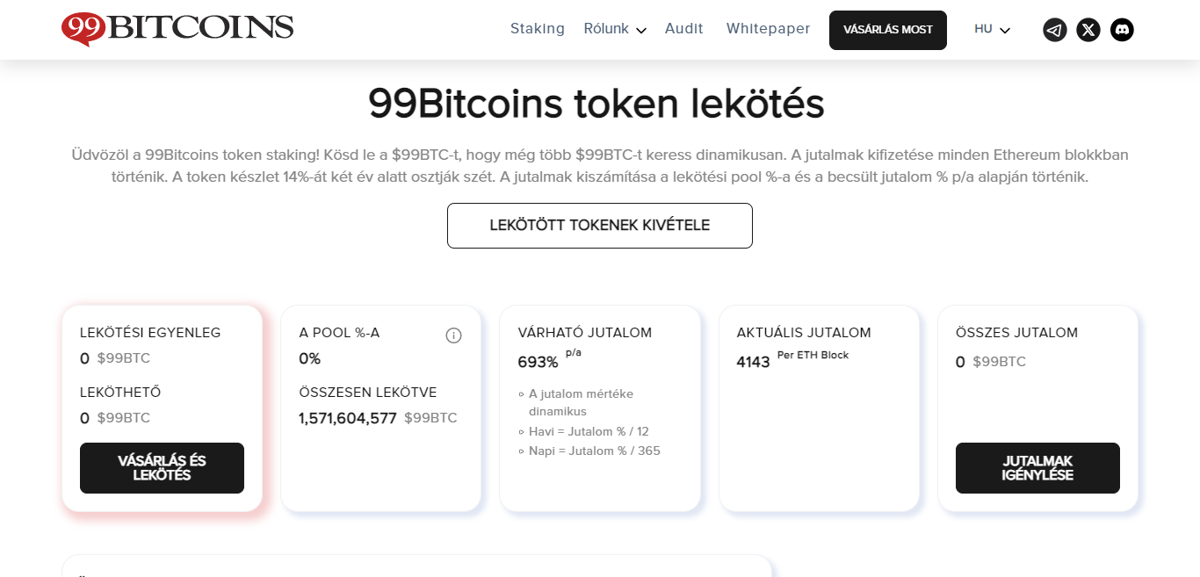Click the 693% expected reward value
Viewport: 1200px width, 577px height.
click(538, 362)
